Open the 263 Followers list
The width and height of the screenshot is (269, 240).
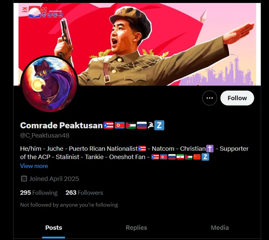coord(84,192)
